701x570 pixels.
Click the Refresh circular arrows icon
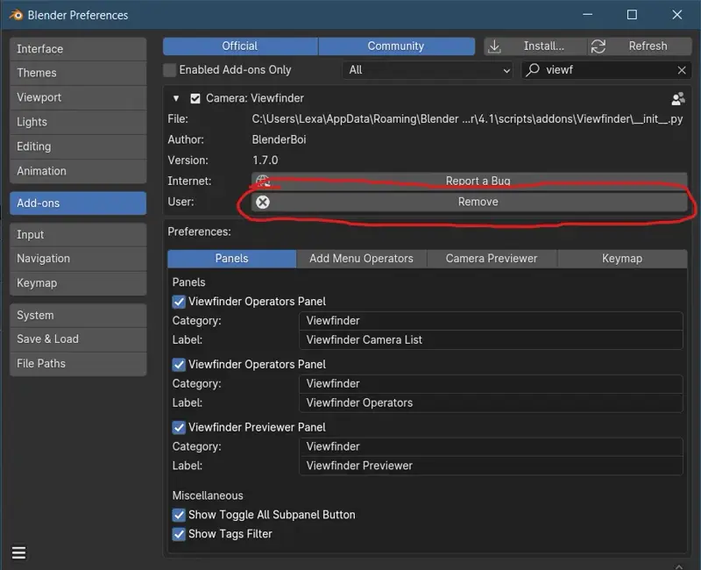coord(598,46)
